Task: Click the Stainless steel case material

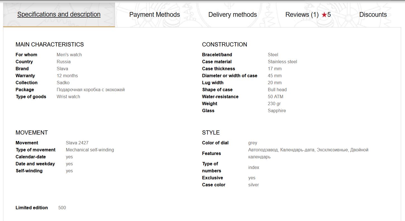Action: click(x=282, y=62)
